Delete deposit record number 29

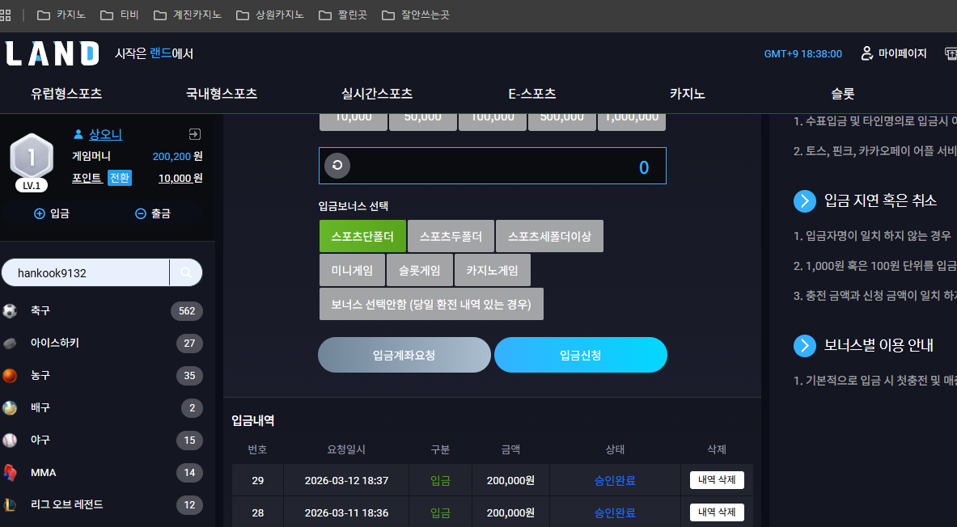click(x=717, y=480)
